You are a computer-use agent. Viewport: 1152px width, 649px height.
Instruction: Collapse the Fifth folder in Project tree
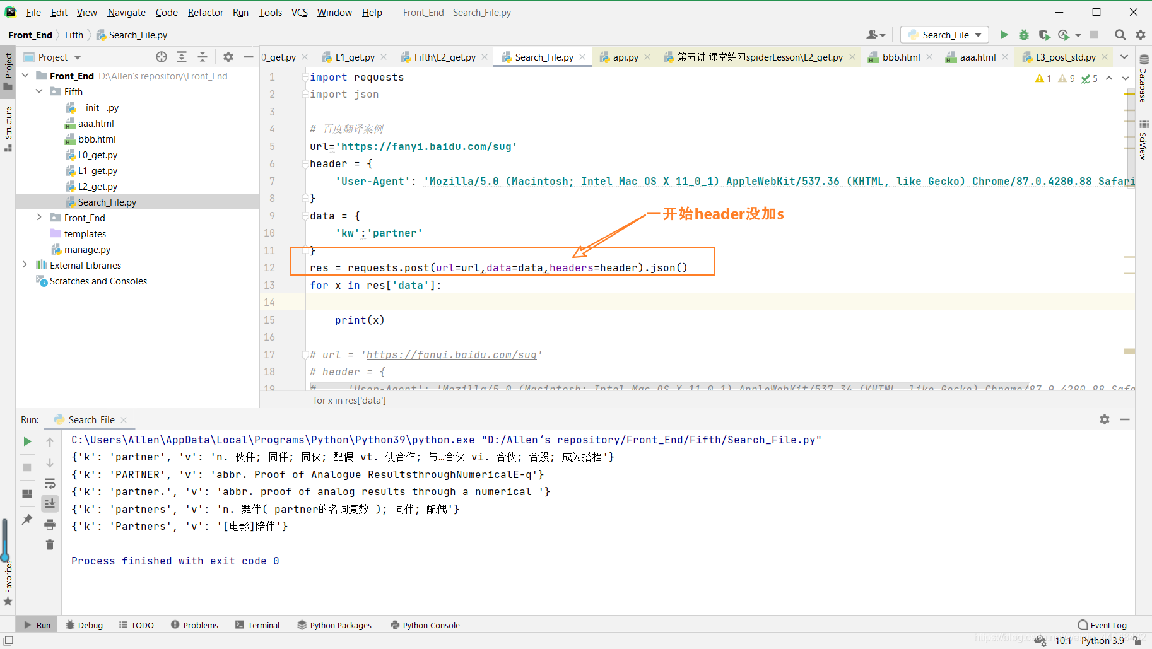pyautogui.click(x=39, y=91)
